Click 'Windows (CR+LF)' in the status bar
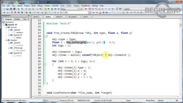183x103 pixels. [66, 100]
